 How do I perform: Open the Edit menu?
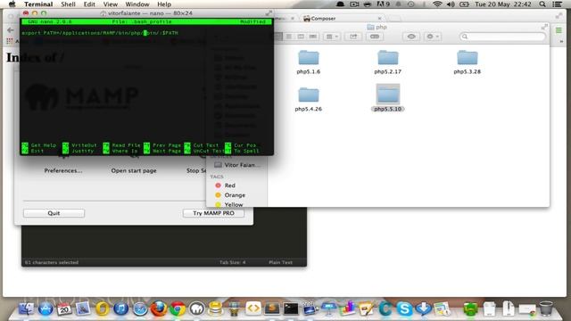(x=89, y=4)
